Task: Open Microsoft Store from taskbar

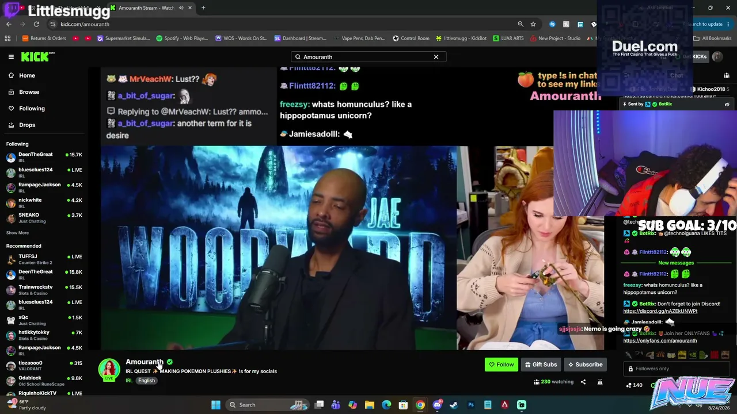Action: [x=403, y=405]
